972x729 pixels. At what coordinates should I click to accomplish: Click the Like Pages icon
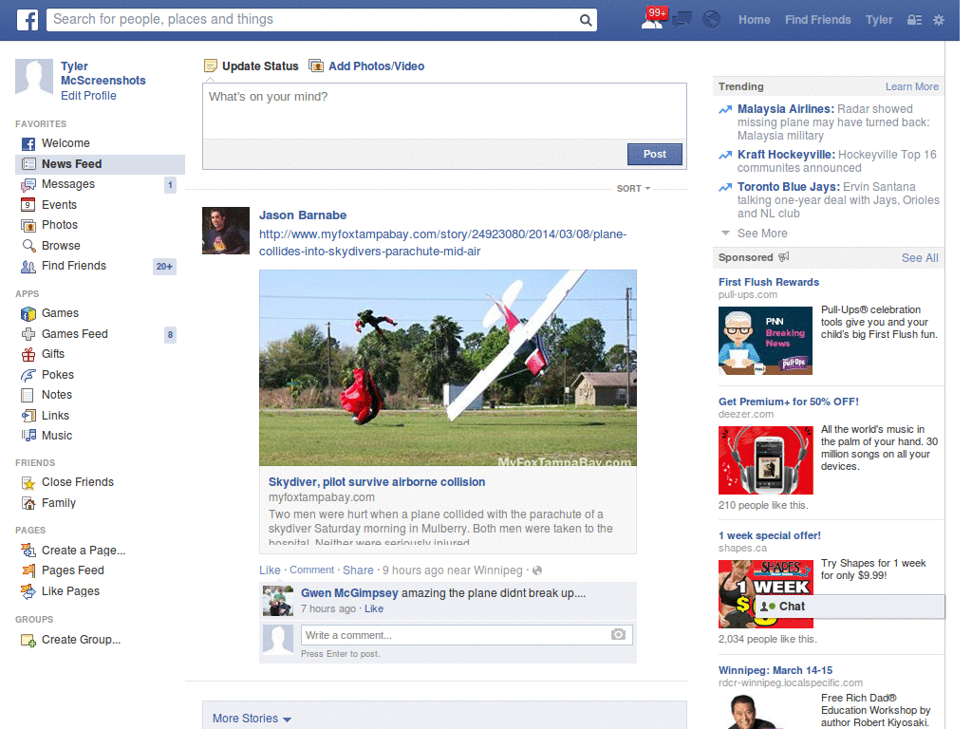pyautogui.click(x=28, y=591)
